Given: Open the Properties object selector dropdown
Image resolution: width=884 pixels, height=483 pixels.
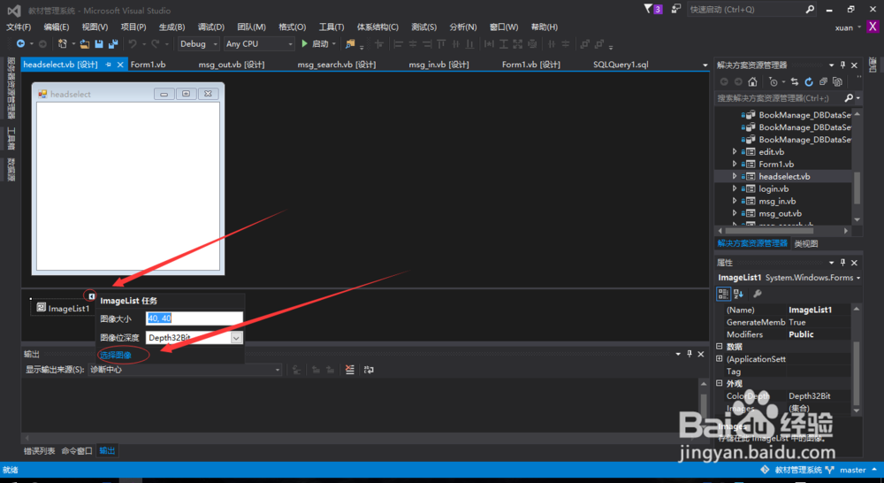Looking at the screenshot, I should click(x=858, y=278).
